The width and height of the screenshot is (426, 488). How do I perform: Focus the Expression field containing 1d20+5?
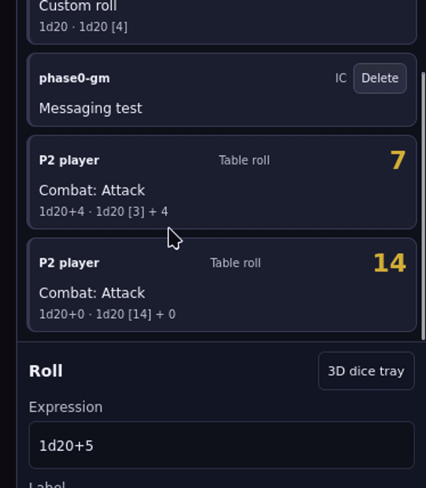point(222,445)
